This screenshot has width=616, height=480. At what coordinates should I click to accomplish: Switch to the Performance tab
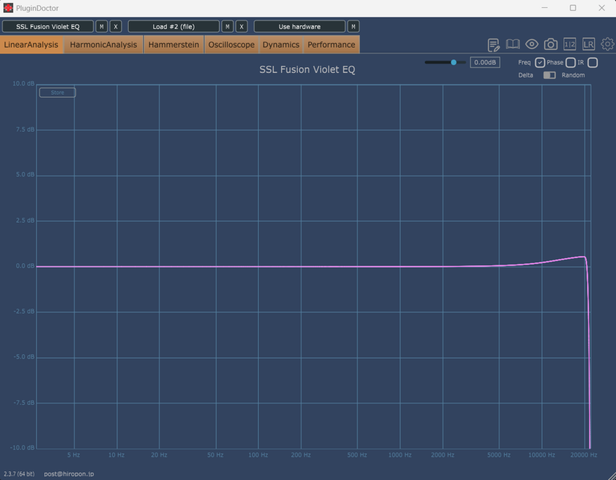[x=331, y=45]
